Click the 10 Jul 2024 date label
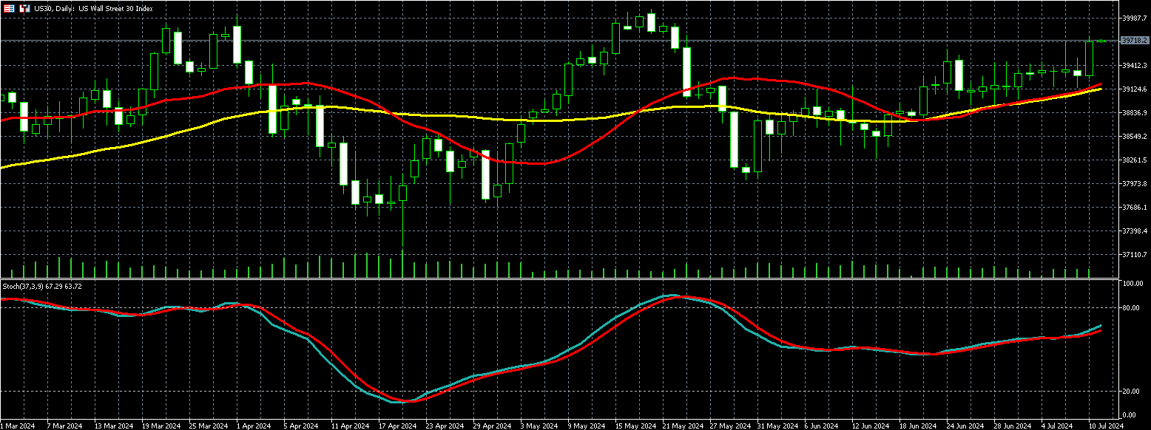 (x=1107, y=426)
